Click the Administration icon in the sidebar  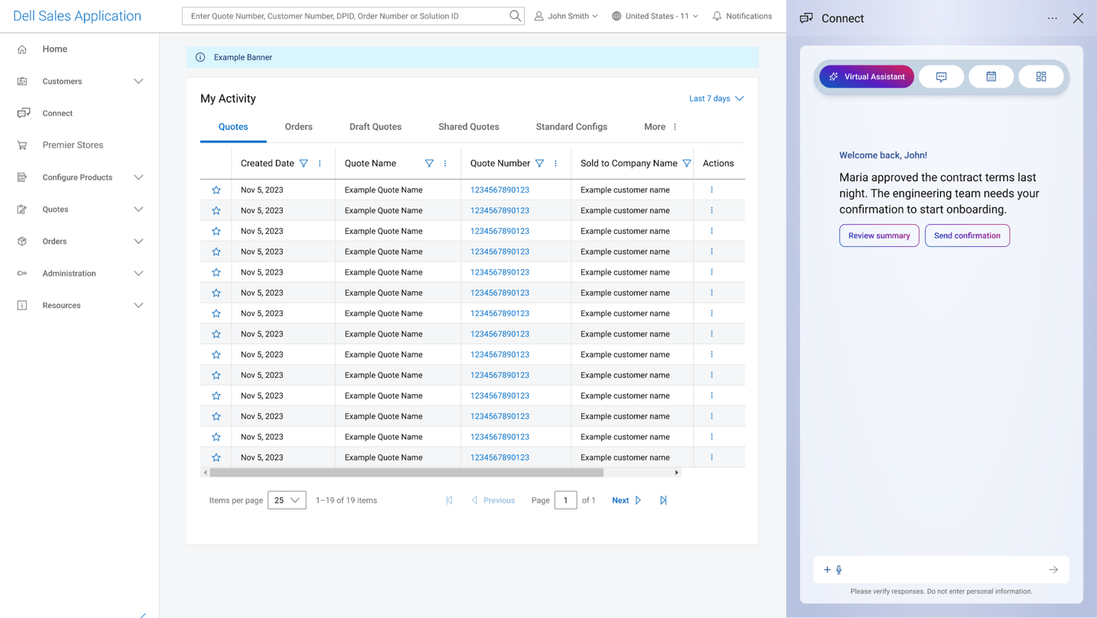pos(22,274)
